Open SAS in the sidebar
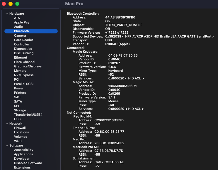 [17, 97]
